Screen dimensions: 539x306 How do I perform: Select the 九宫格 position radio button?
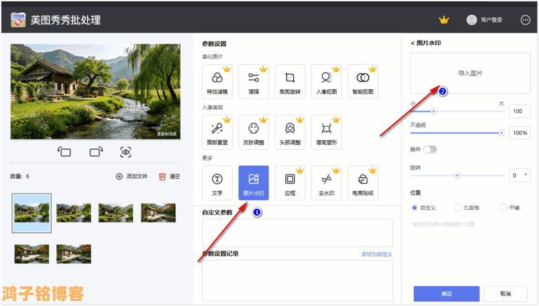[457, 208]
